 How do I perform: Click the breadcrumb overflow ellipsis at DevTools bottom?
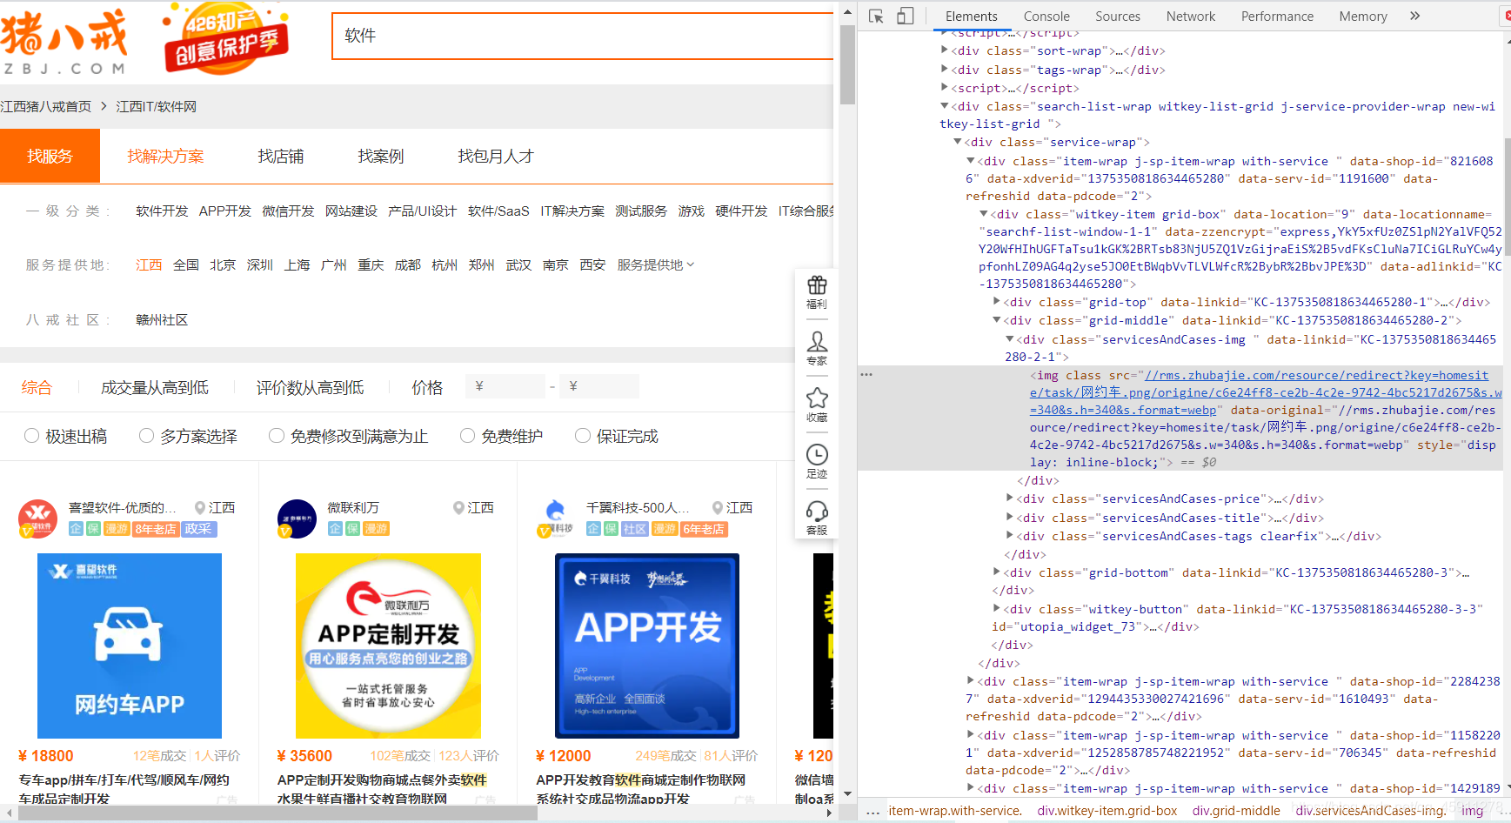873,811
